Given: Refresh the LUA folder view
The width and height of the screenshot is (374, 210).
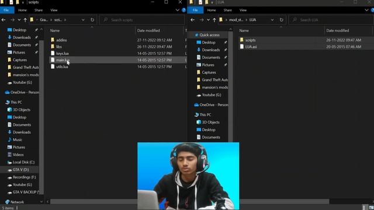Looking at the screenshot, I should [x=282, y=20].
